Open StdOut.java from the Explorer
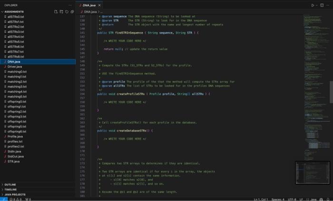Screen dimensions: 333x201 [16, 157]
